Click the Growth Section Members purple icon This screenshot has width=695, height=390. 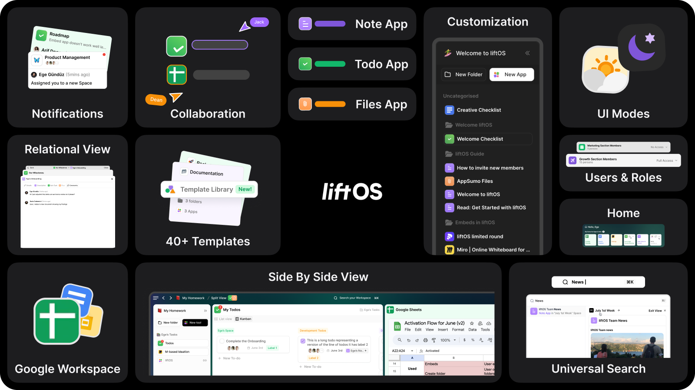(x=572, y=161)
